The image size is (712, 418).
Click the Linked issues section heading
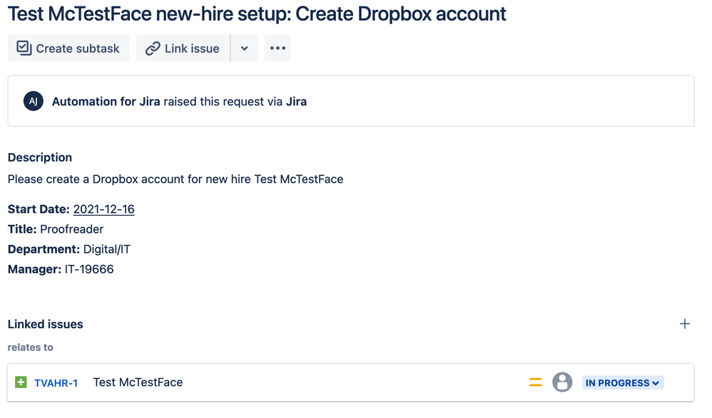(46, 324)
